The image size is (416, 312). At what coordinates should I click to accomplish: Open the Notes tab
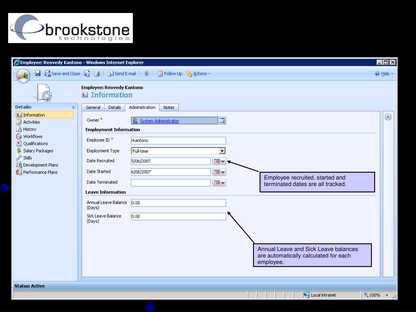pos(169,107)
